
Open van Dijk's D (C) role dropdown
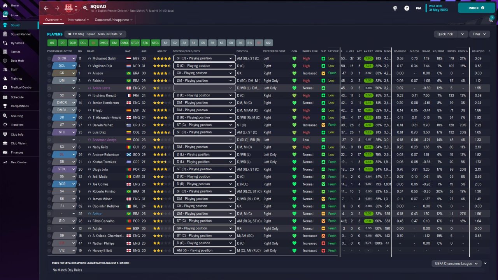click(204, 66)
